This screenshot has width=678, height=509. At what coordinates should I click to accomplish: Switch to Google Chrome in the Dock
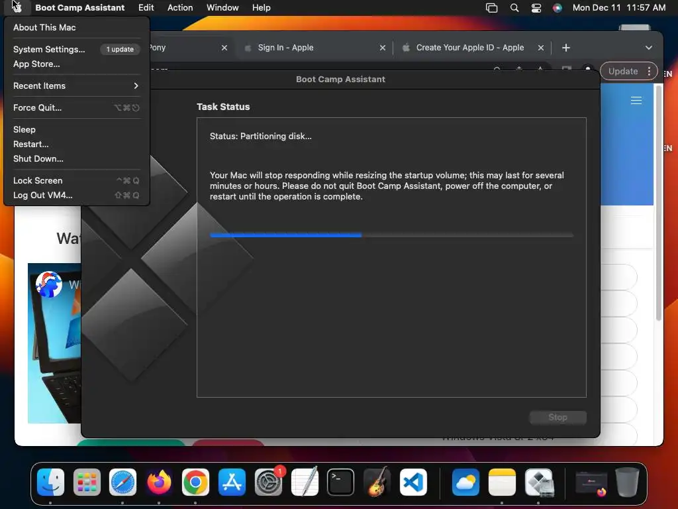point(195,482)
